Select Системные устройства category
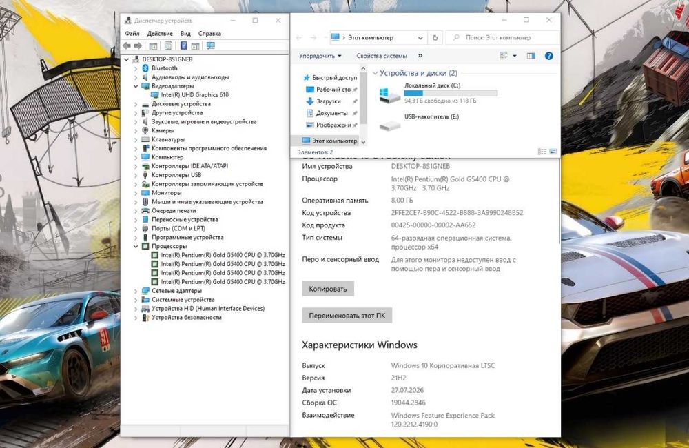Screen dimensions: 689x448 click(183, 299)
